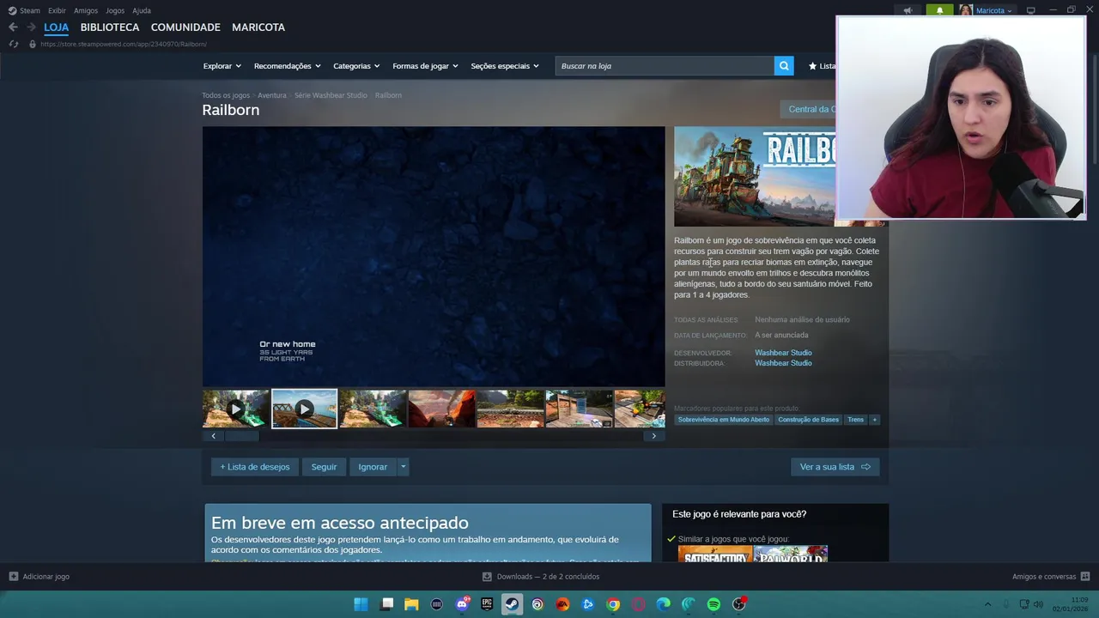Screen dimensions: 1099x618
Task: Click the Big Picture mode monitor icon
Action: click(x=1031, y=10)
